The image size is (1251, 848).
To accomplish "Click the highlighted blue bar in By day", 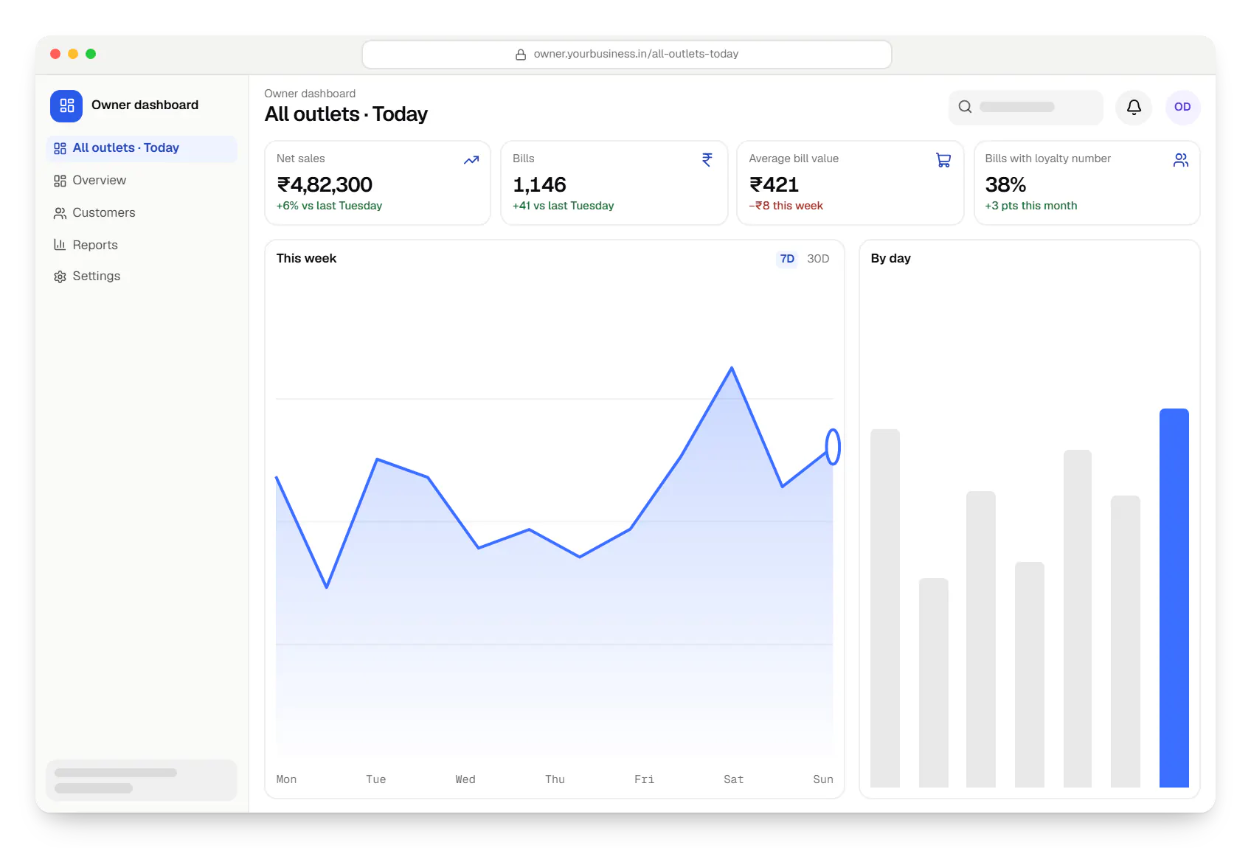I will click(1174, 598).
